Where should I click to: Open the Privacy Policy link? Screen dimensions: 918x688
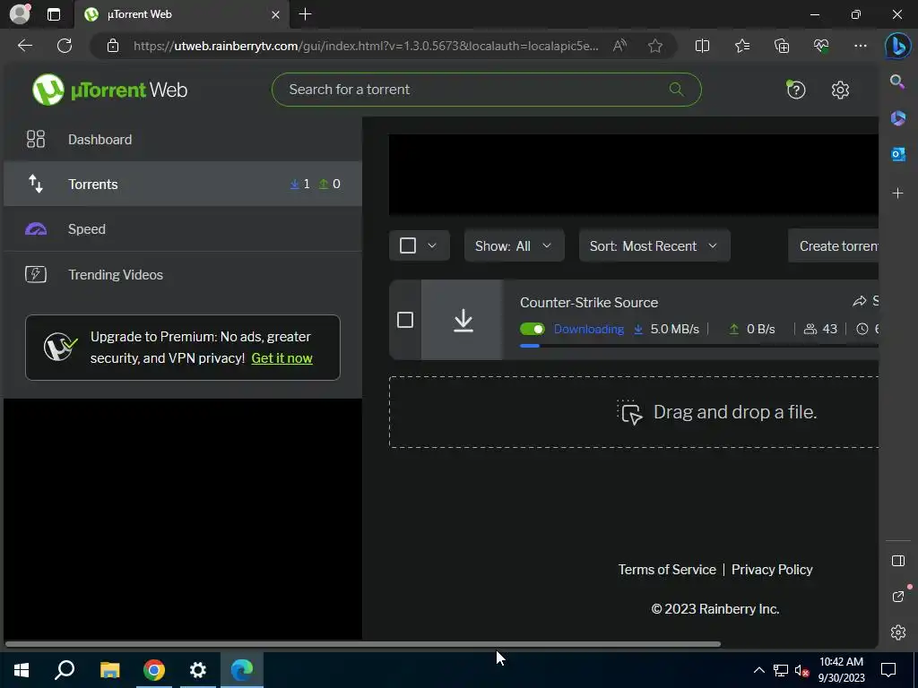772,569
